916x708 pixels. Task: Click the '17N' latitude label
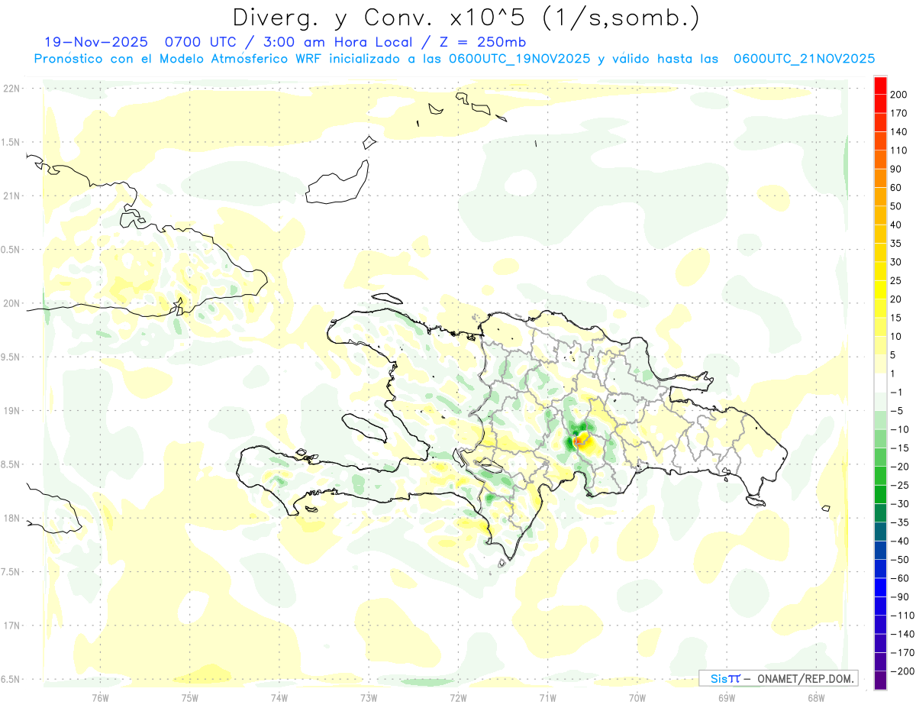(11, 626)
